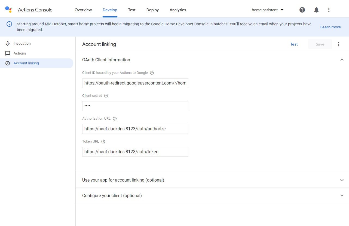This screenshot has width=349, height=226.
Task: Open the notifications bell icon
Action: pos(316,10)
